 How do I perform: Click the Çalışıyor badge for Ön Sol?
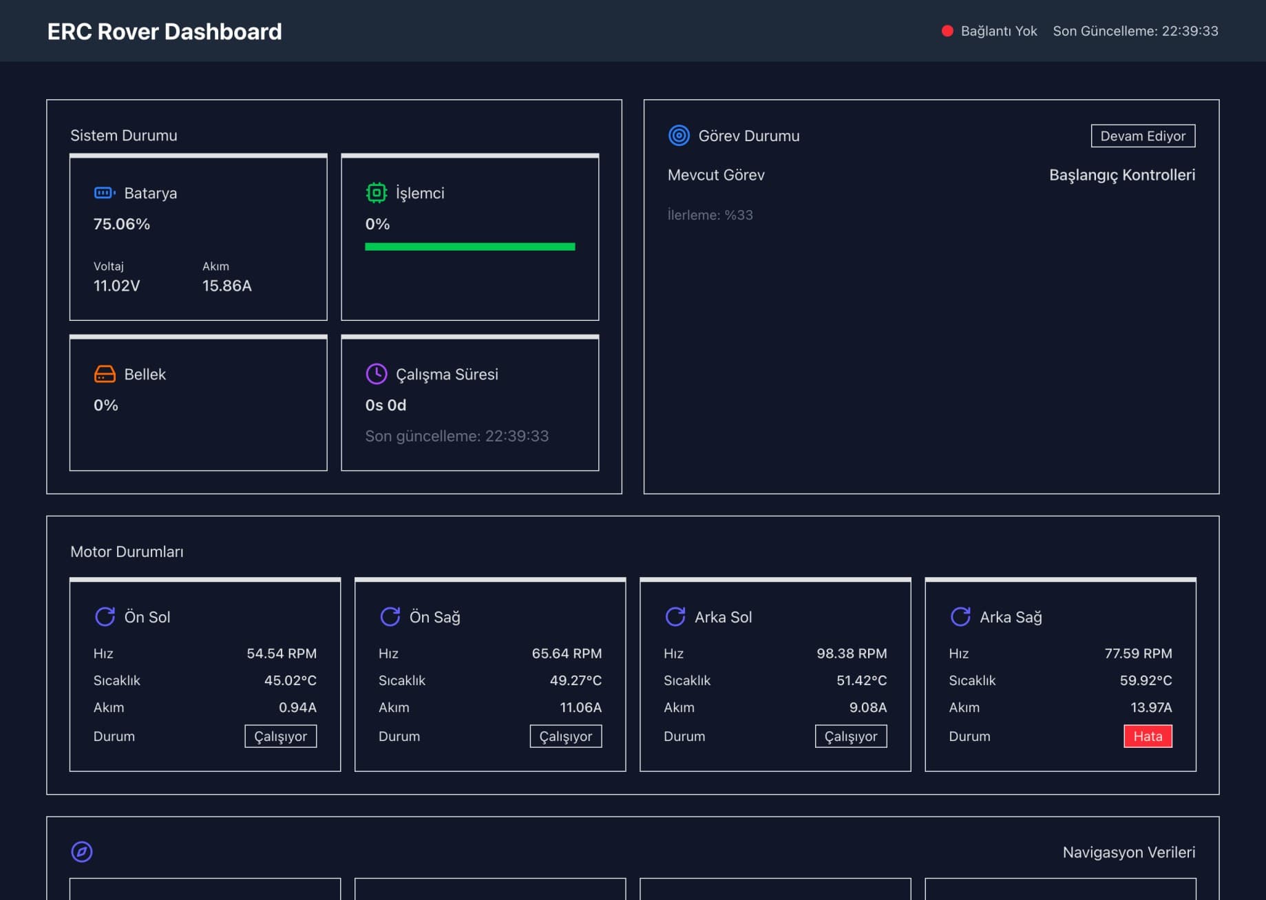(x=280, y=736)
